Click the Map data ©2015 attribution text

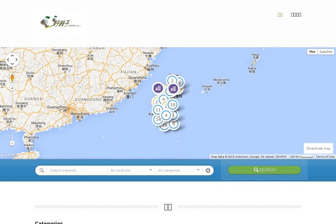[249, 157]
